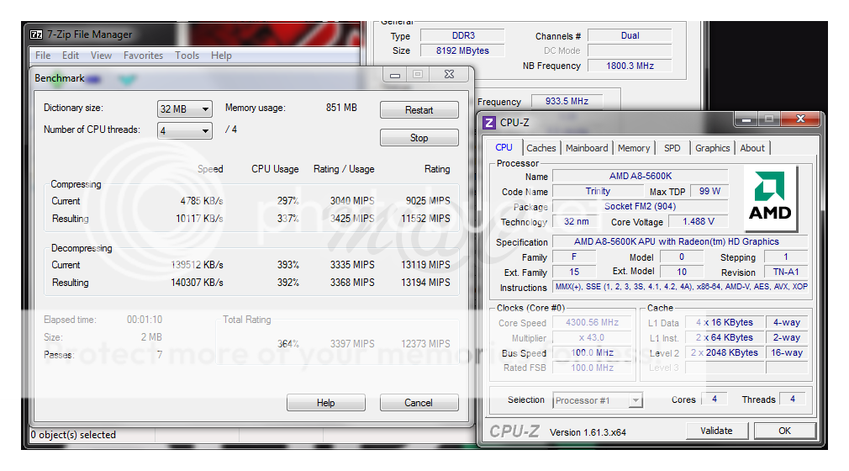Viewport: 849px width, 471px height.
Task: Minimize the CPU-Z window
Action: pyautogui.click(x=746, y=119)
